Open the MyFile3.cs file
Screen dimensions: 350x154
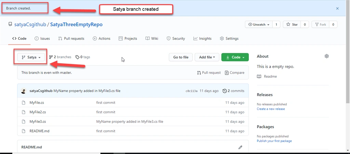[x=38, y=121]
